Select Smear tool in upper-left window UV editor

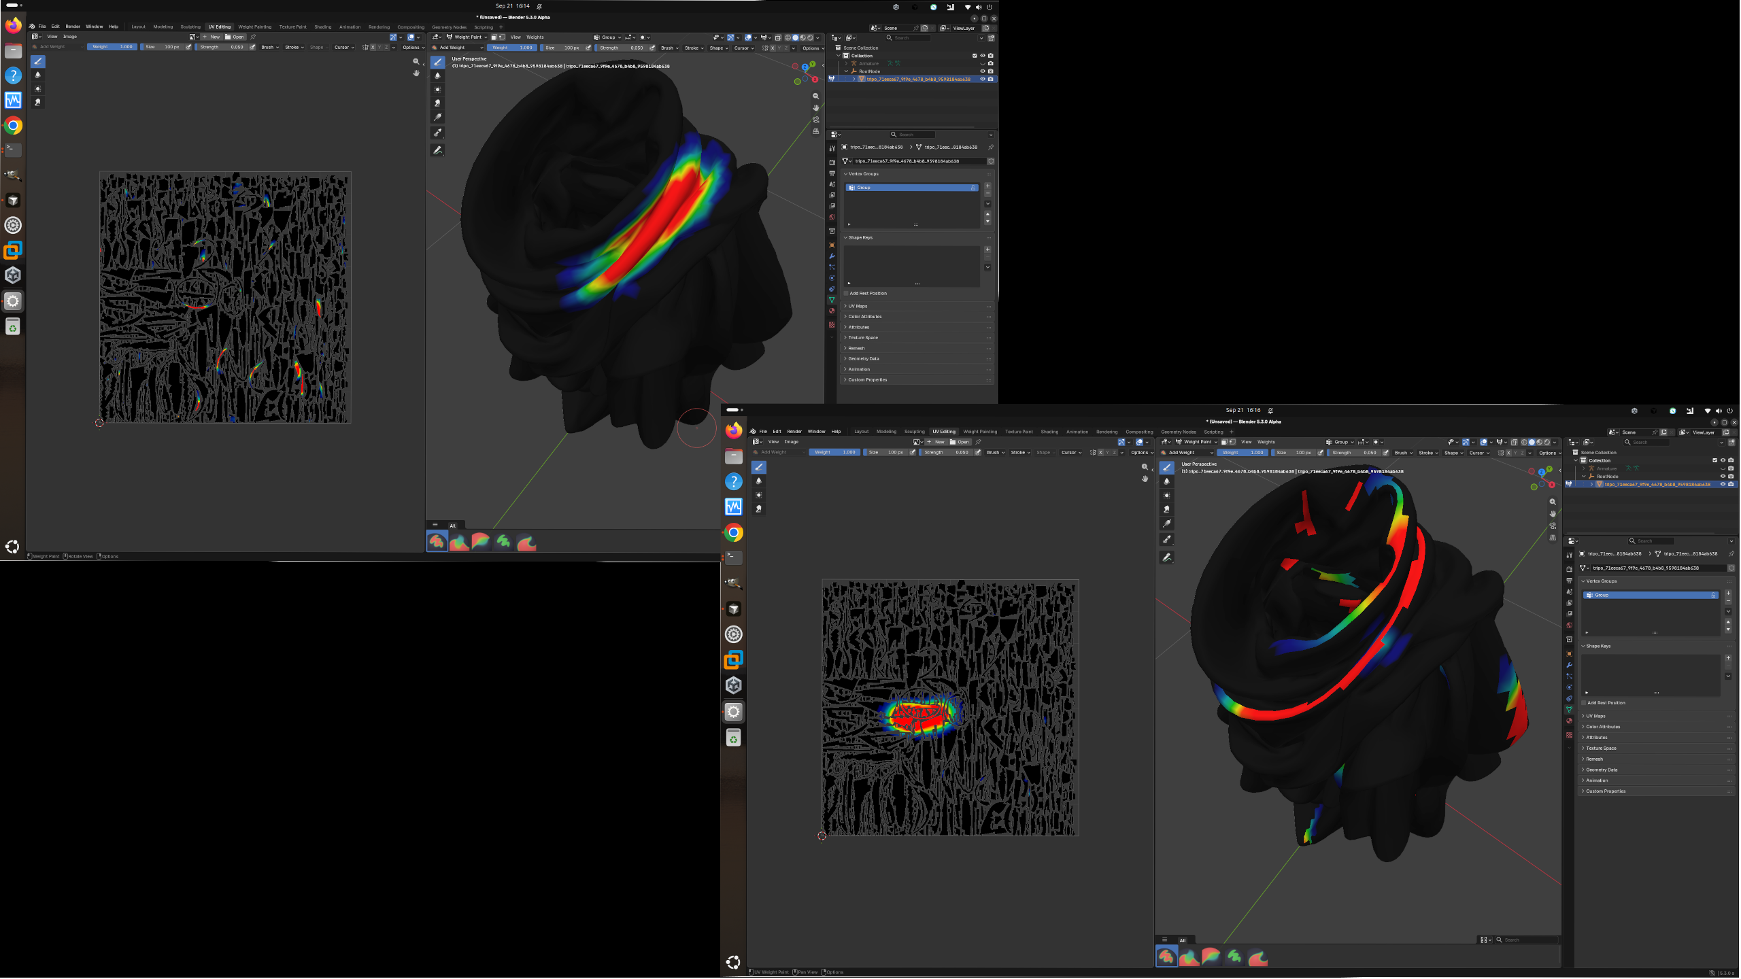pyautogui.click(x=38, y=102)
